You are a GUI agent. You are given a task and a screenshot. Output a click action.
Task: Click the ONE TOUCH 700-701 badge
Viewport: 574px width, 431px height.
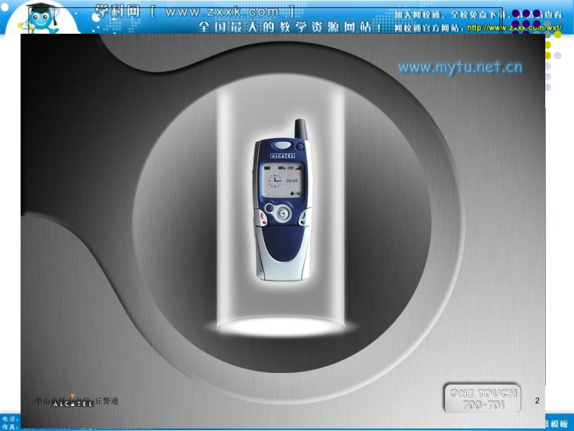click(484, 399)
